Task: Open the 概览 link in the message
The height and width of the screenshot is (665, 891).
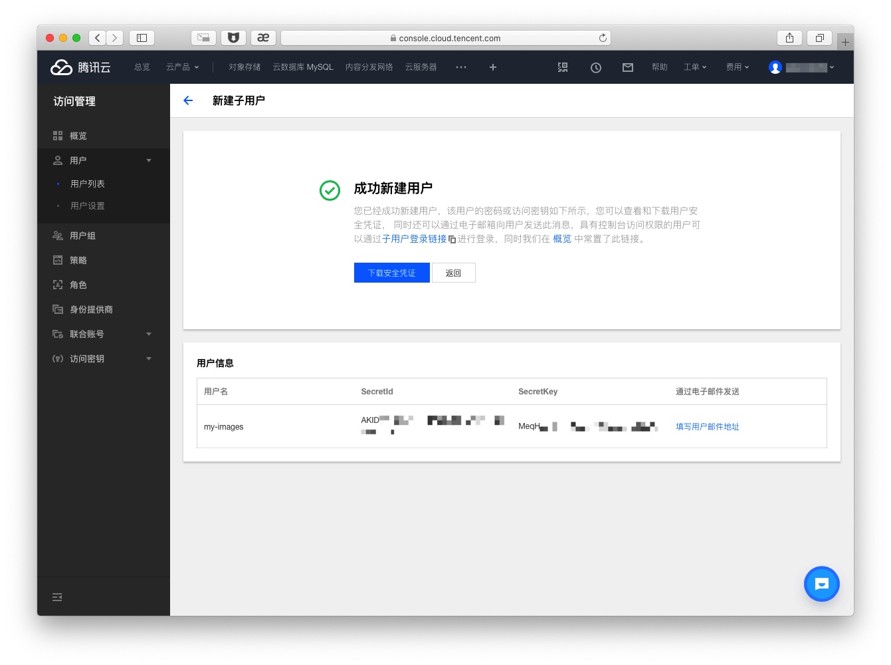Action: point(562,239)
